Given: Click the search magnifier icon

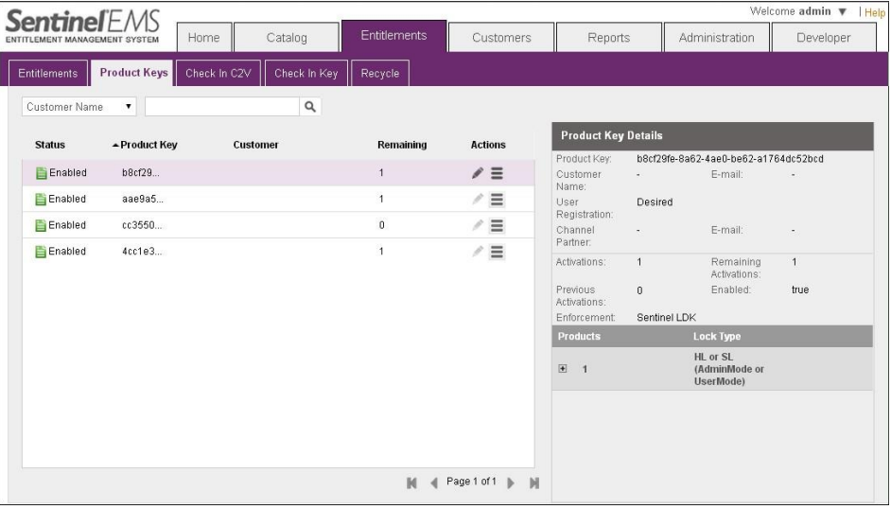Looking at the screenshot, I should click(306, 108).
